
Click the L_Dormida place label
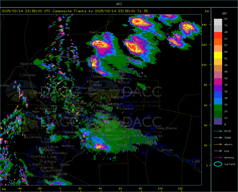pyautogui.click(x=165, y=150)
